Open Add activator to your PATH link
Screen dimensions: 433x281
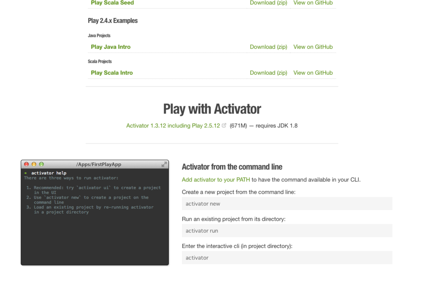pos(216,180)
